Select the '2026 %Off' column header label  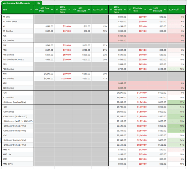pyautogui.click(x=174, y=9)
